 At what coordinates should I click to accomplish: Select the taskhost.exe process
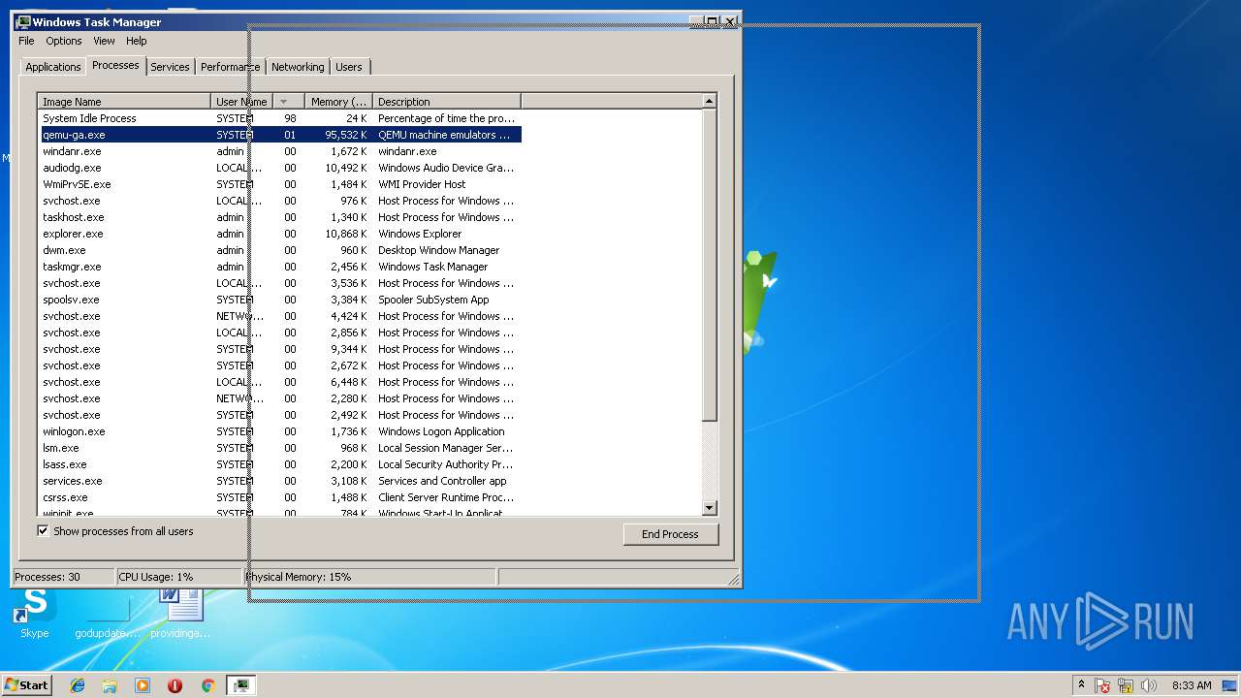point(281,217)
